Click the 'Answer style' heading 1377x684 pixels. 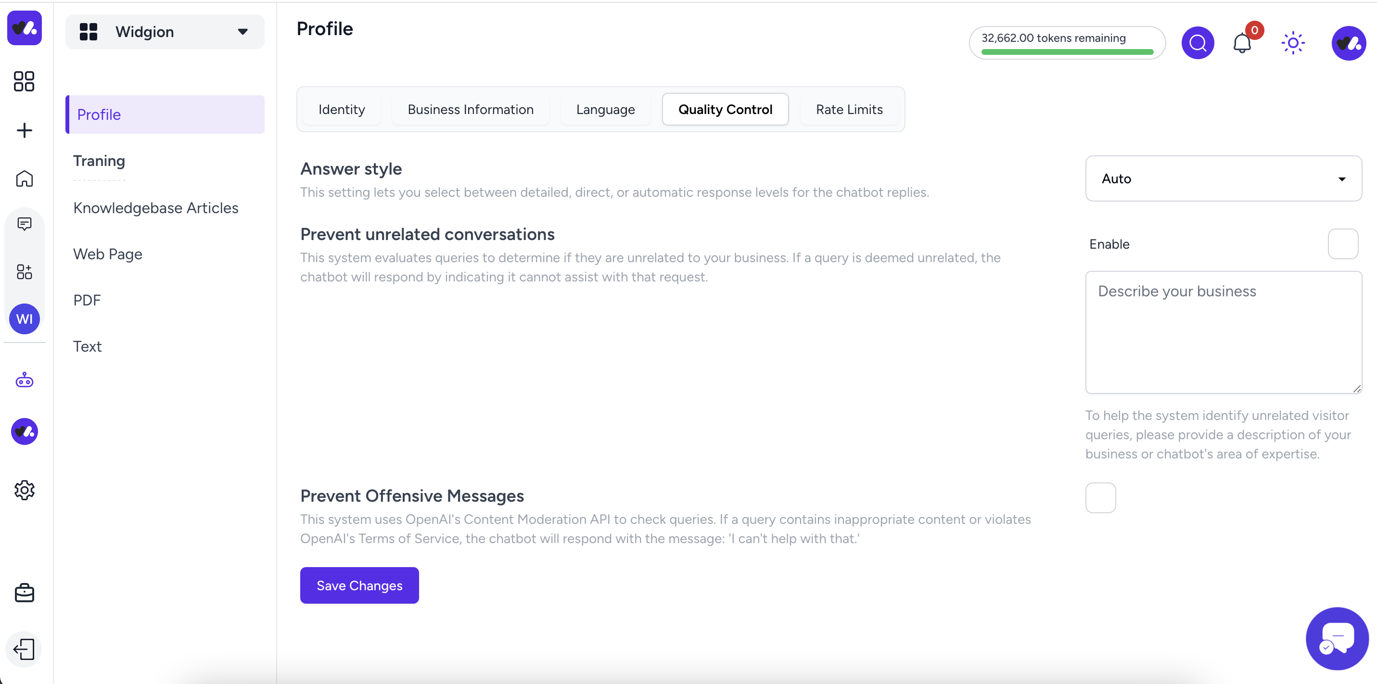pos(351,169)
